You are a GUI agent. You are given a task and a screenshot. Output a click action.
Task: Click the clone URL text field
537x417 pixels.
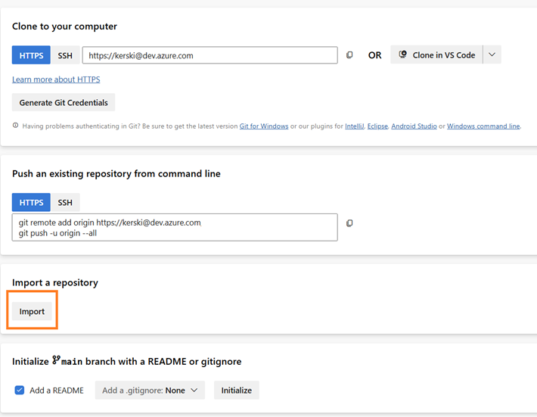point(210,55)
